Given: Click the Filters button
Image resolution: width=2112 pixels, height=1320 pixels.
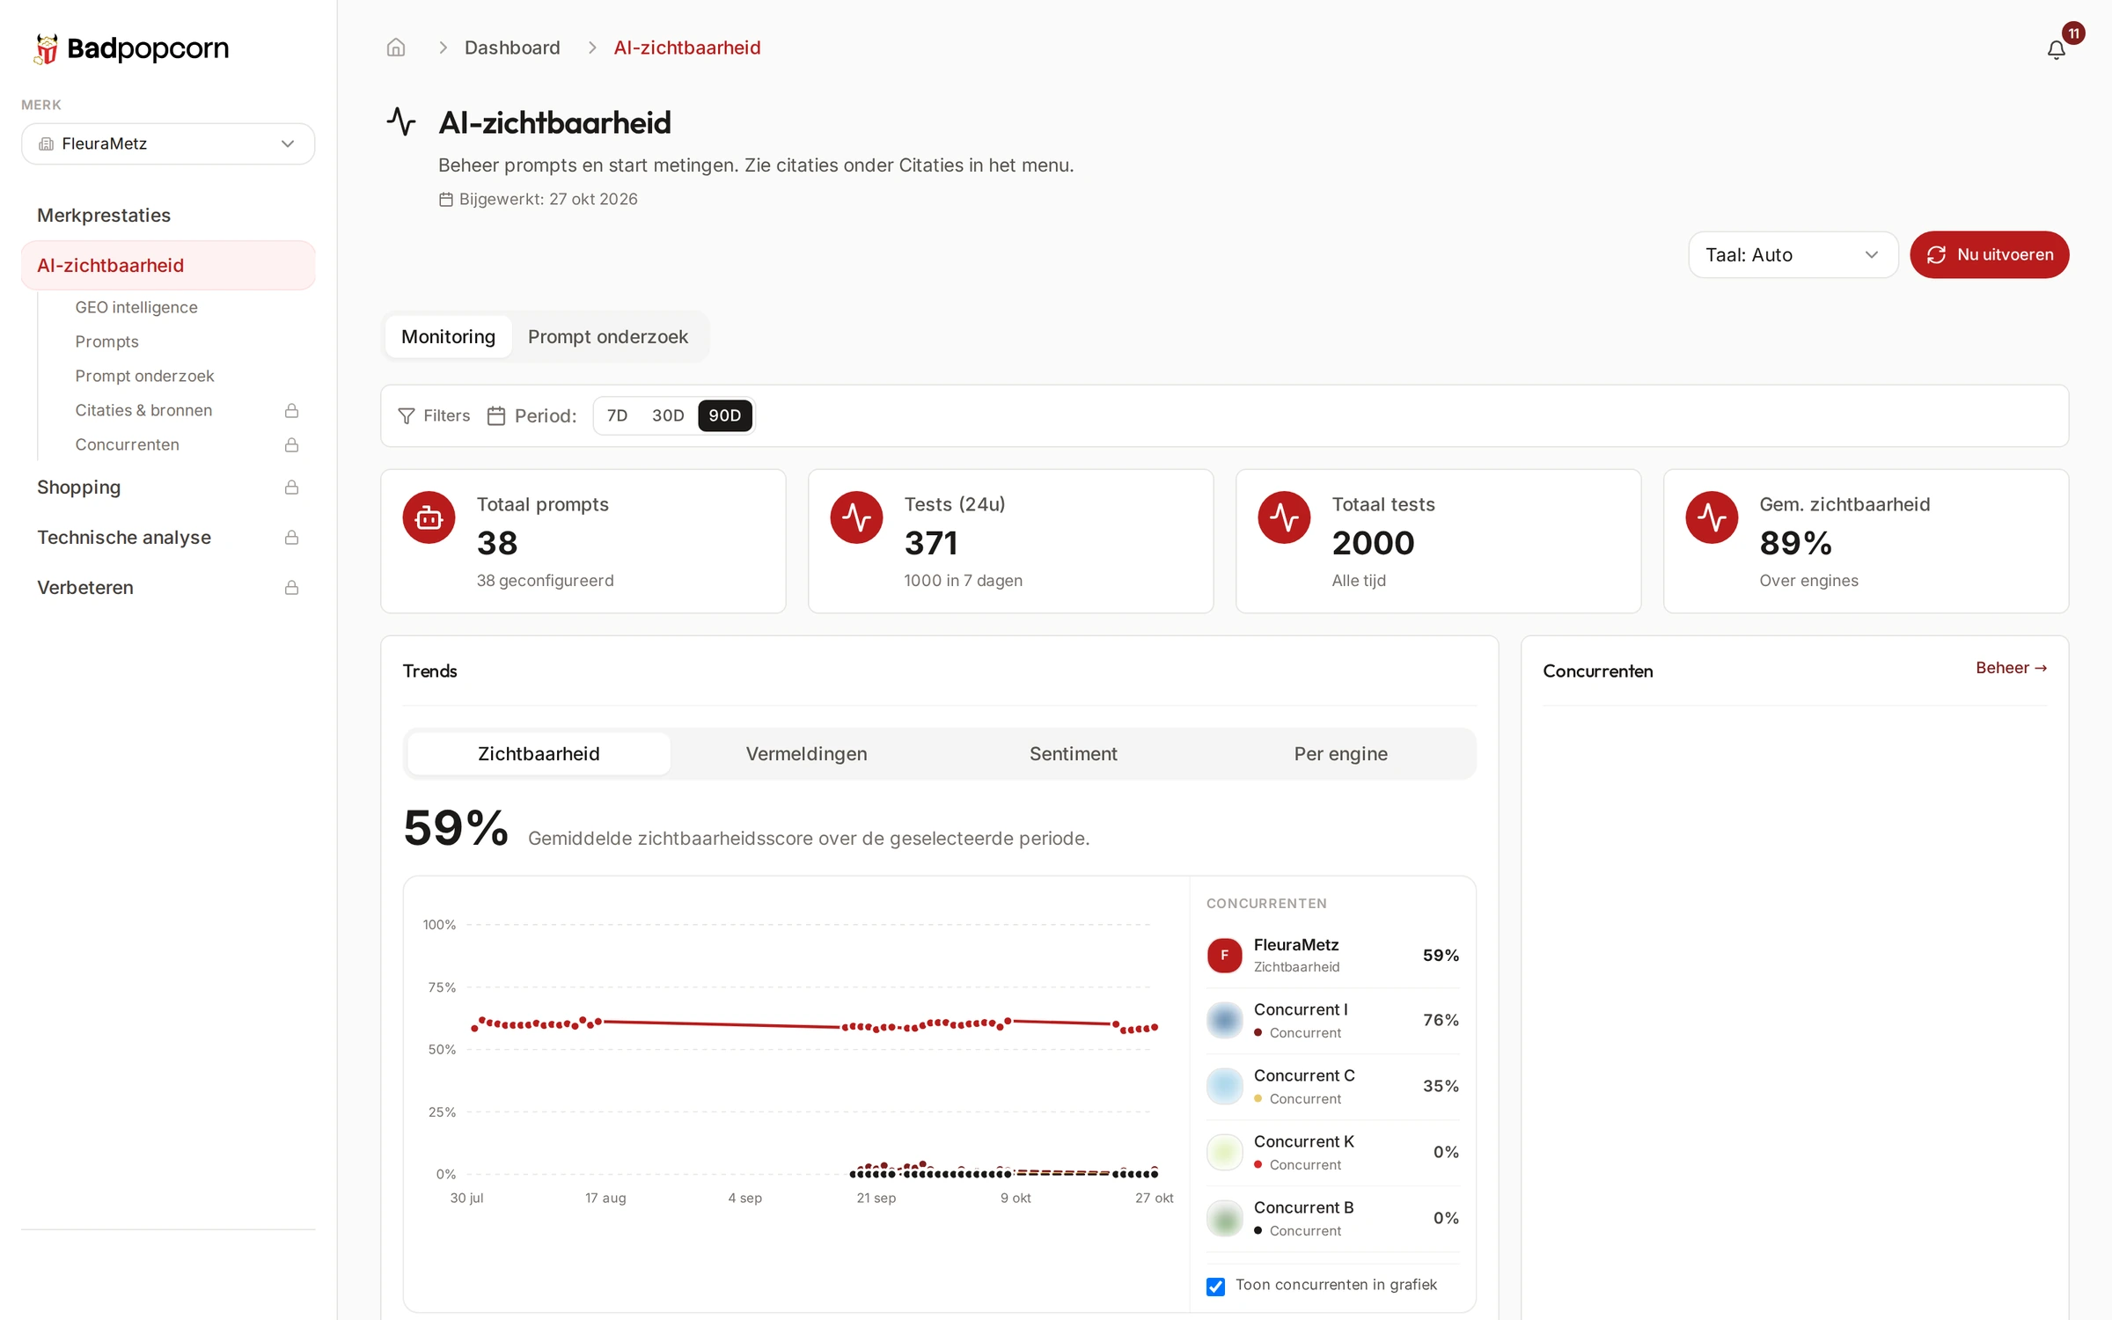Looking at the screenshot, I should [434, 416].
